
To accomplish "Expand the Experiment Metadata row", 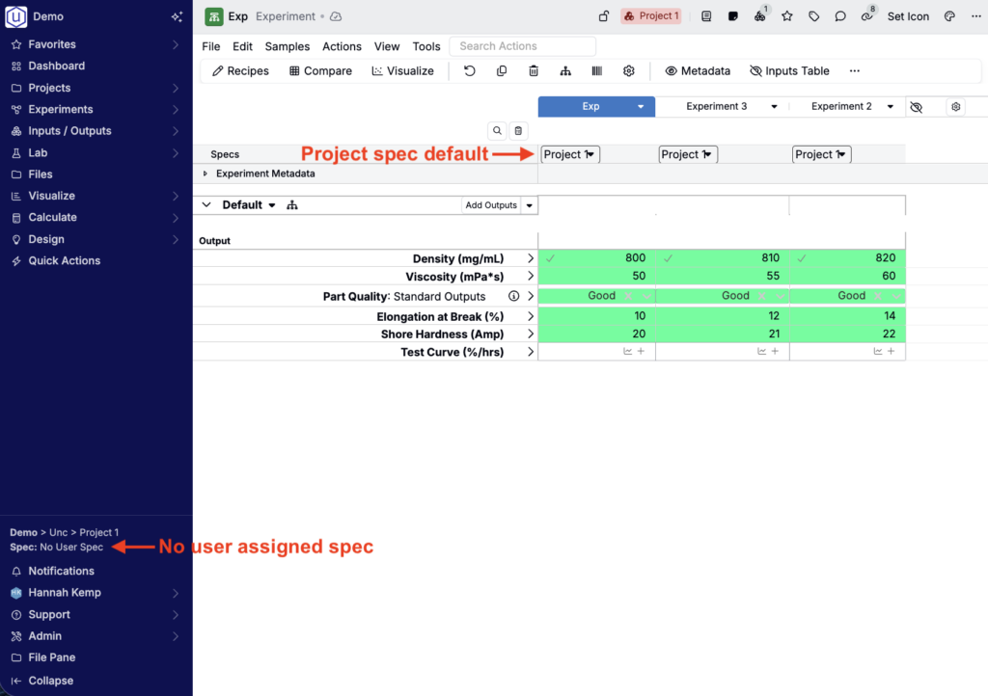I will [206, 174].
